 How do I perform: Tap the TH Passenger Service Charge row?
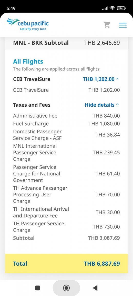click(x=66, y=227)
